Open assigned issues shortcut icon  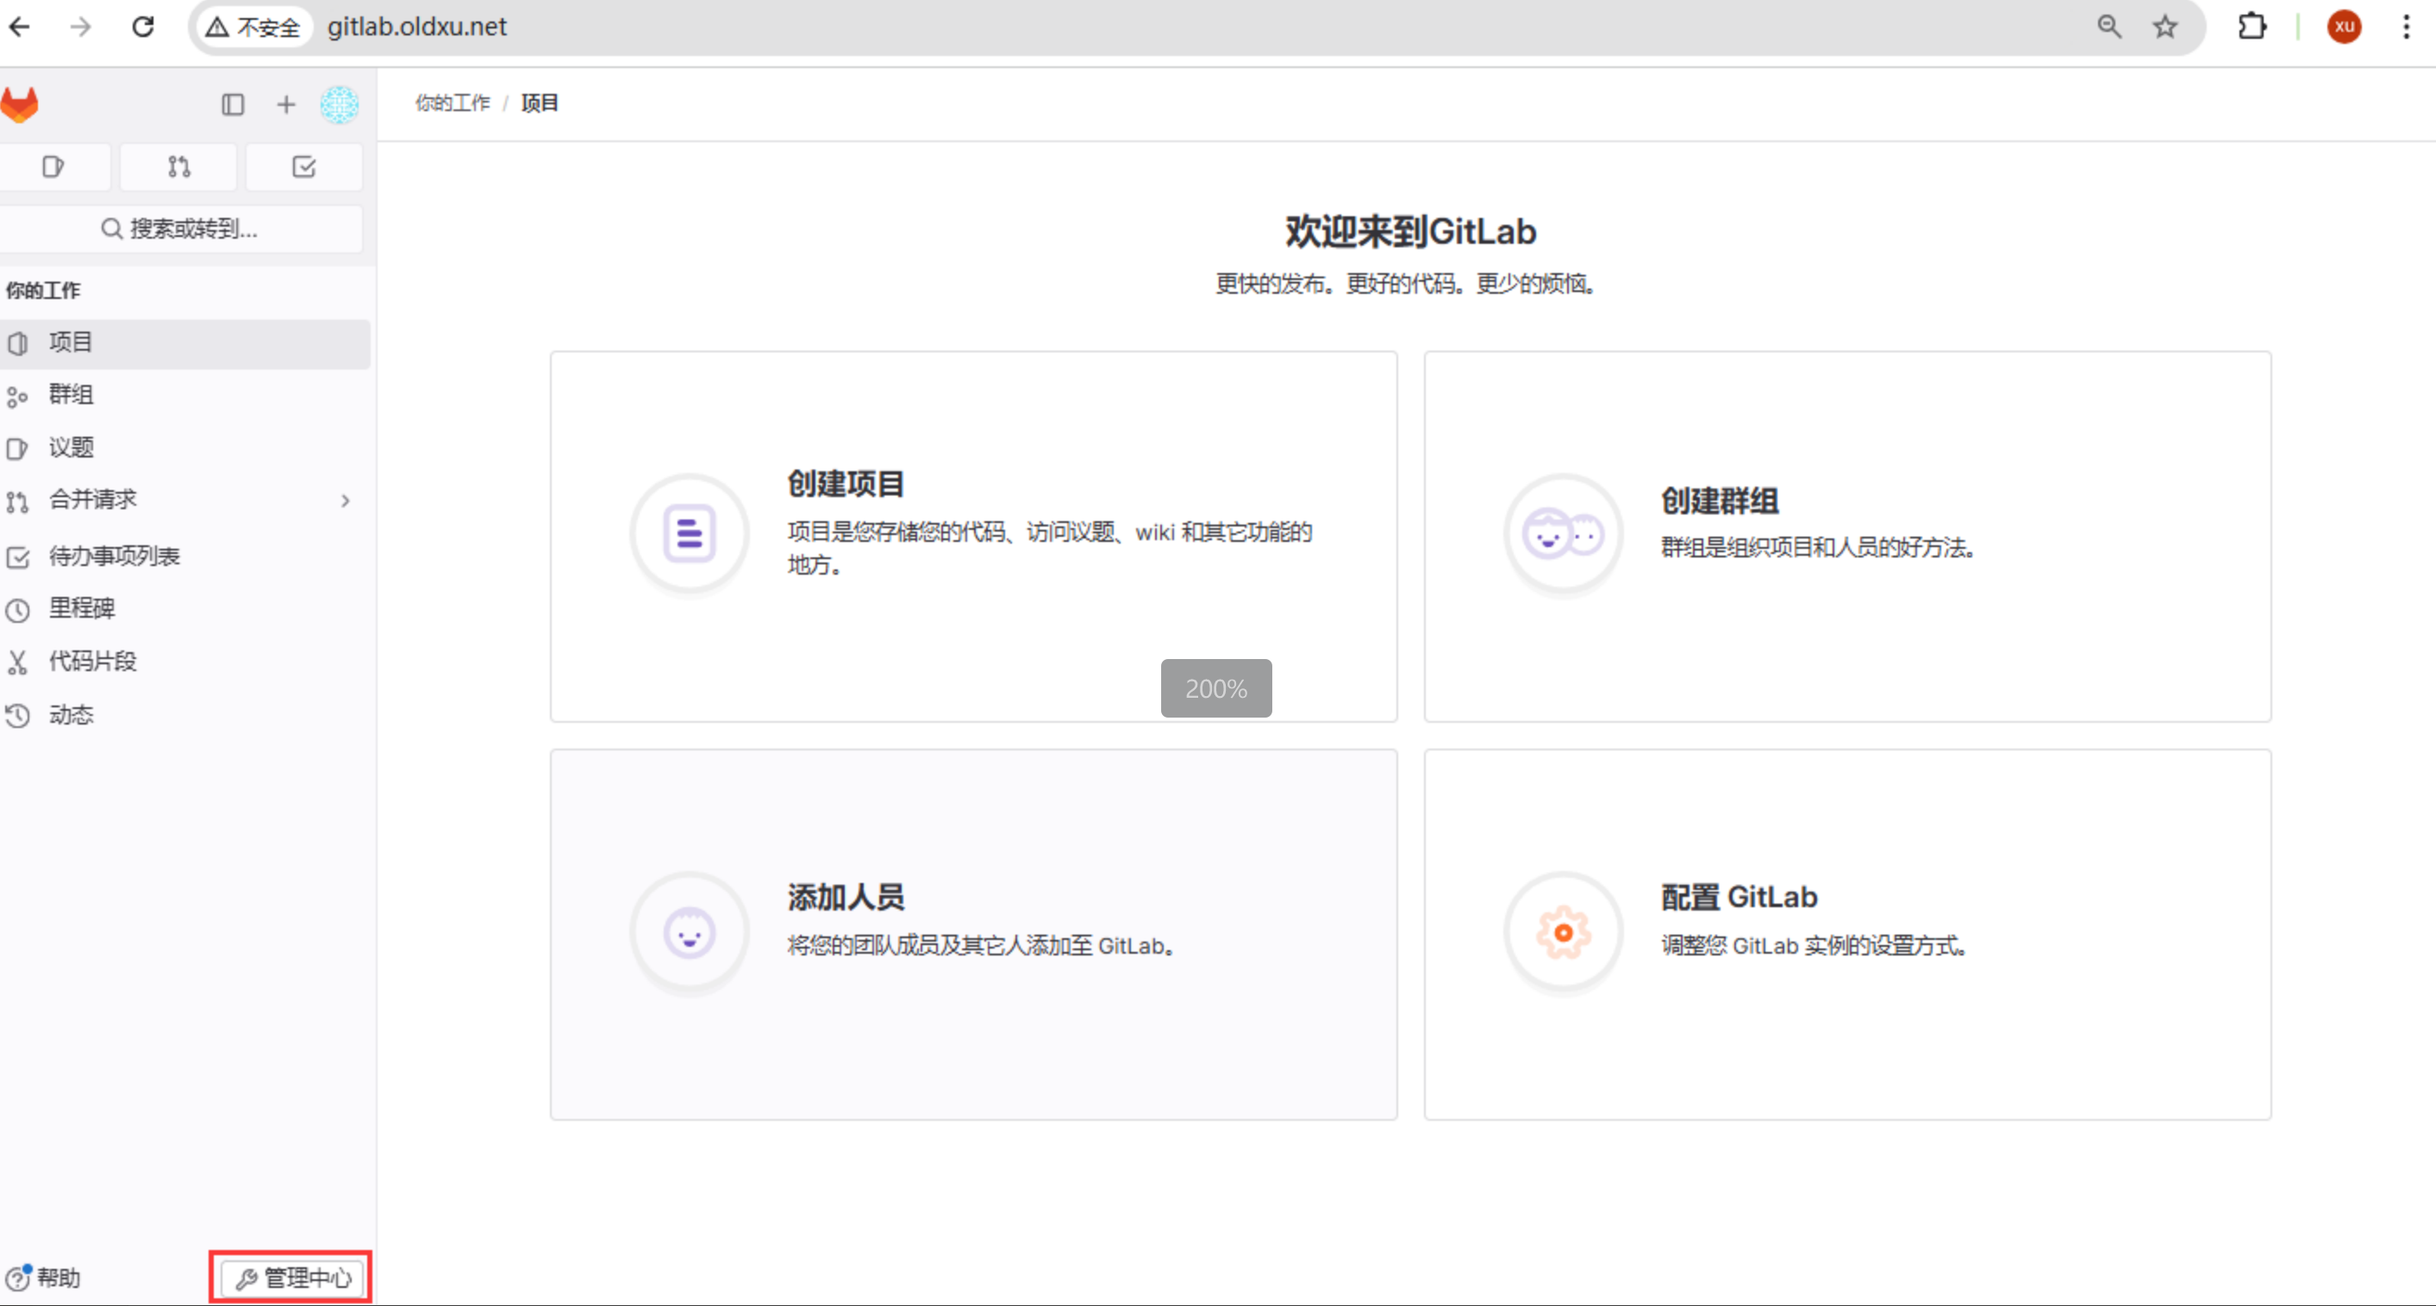click(54, 167)
